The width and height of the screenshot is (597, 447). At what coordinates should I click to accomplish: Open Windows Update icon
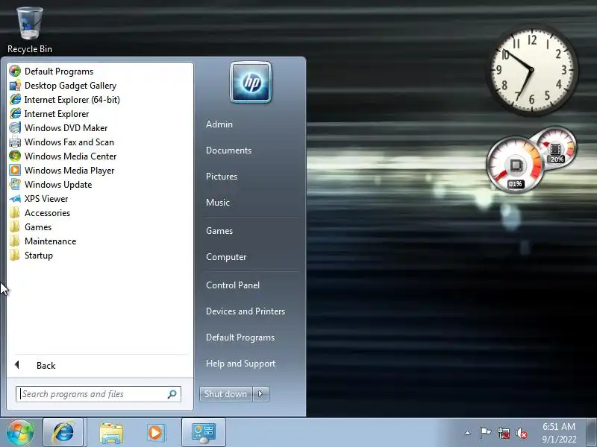(15, 184)
